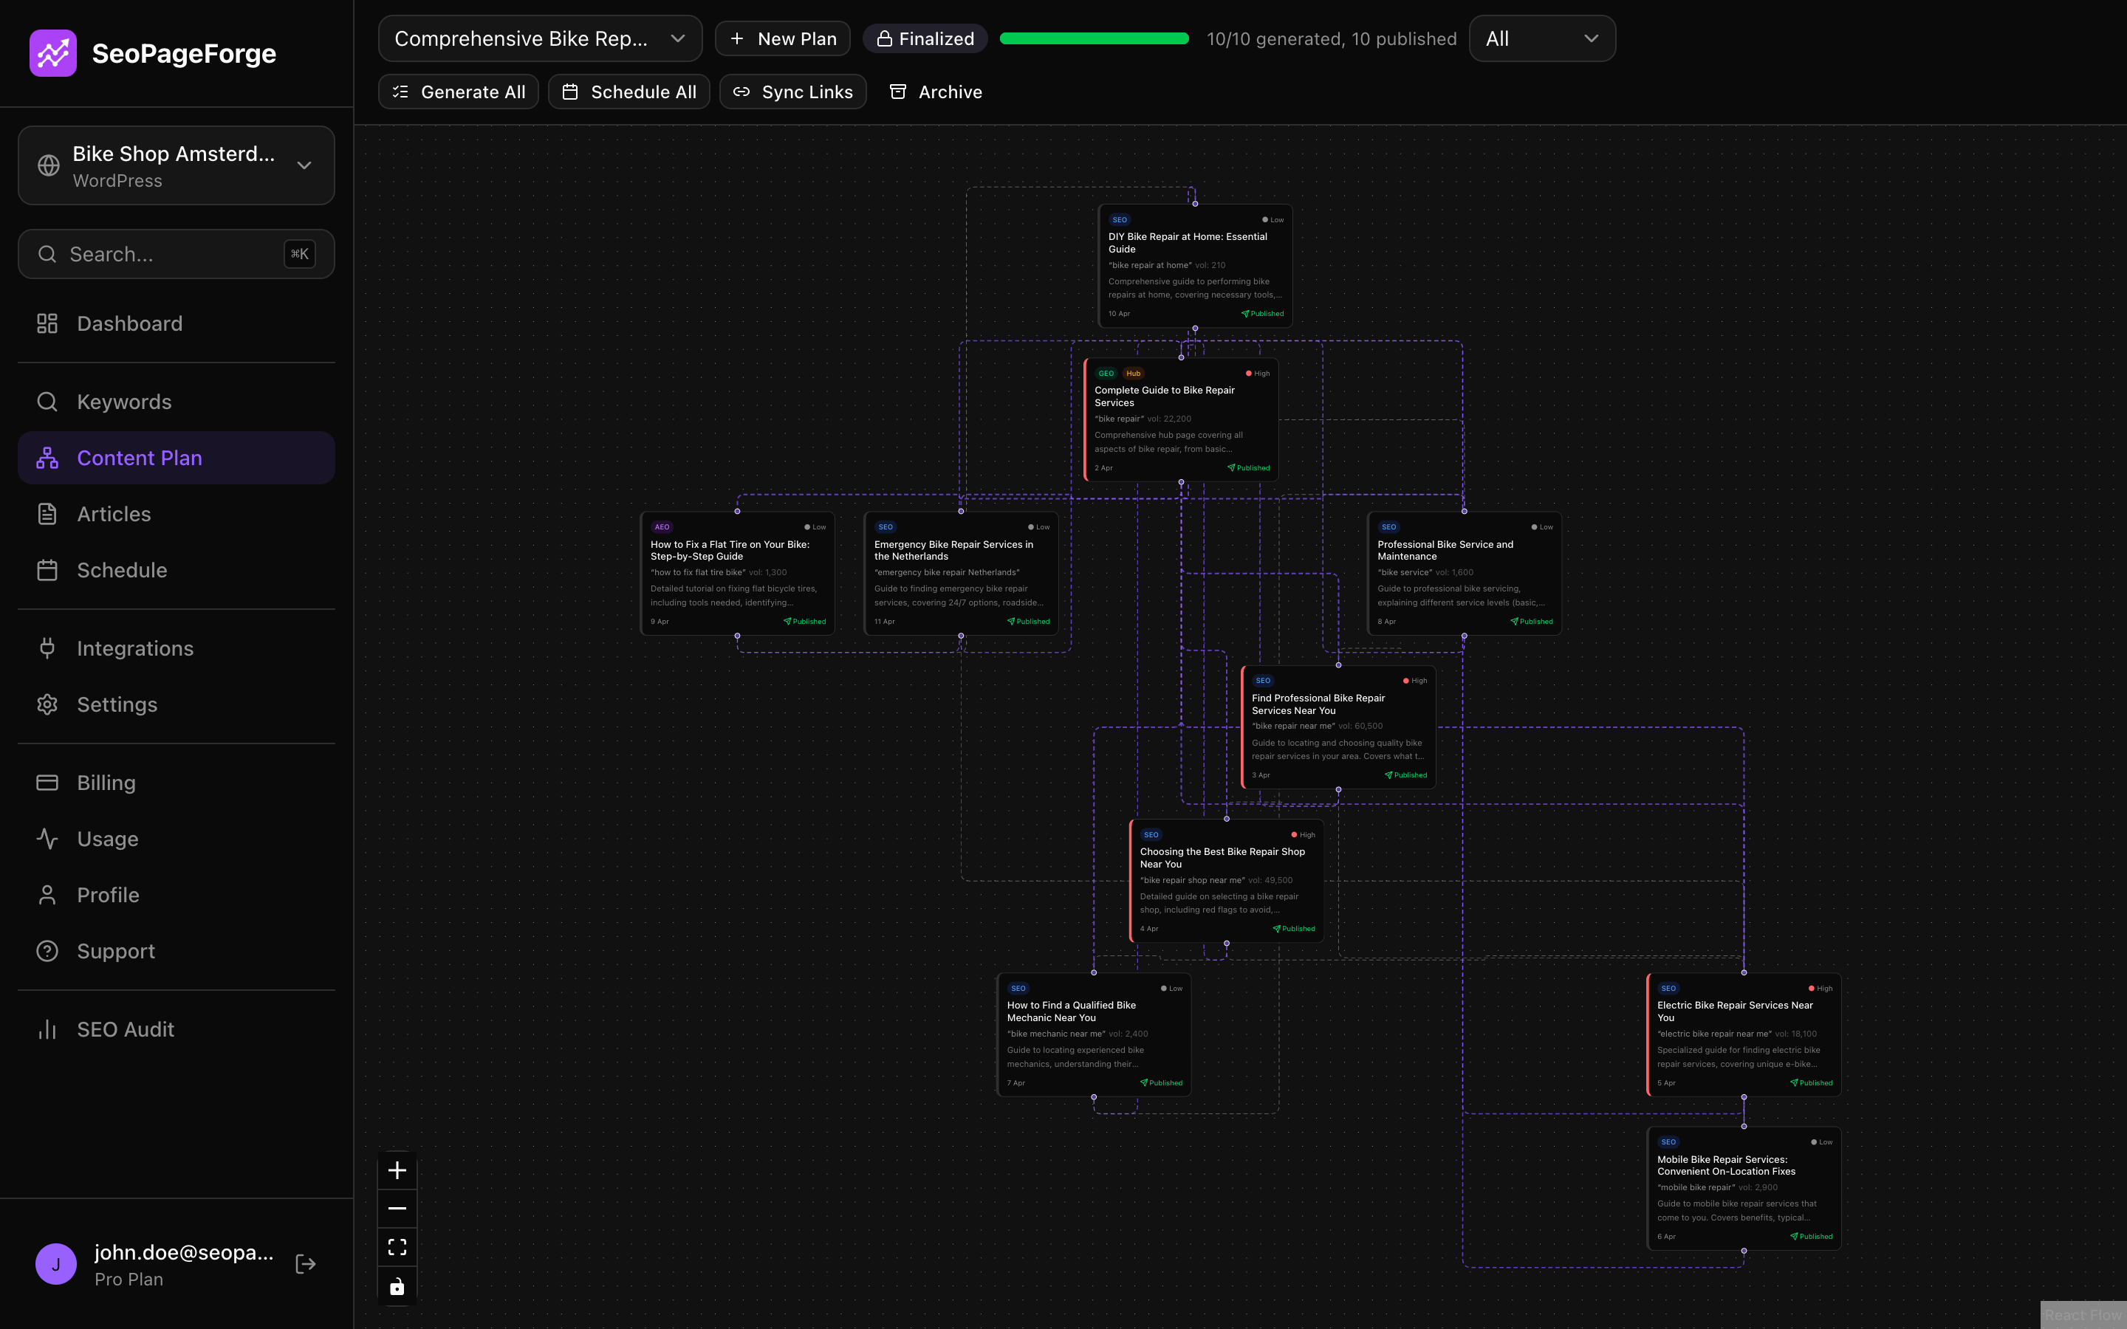Click the Content Plan sitemap icon
Viewport: 2127px width, 1329px height.
pos(47,458)
